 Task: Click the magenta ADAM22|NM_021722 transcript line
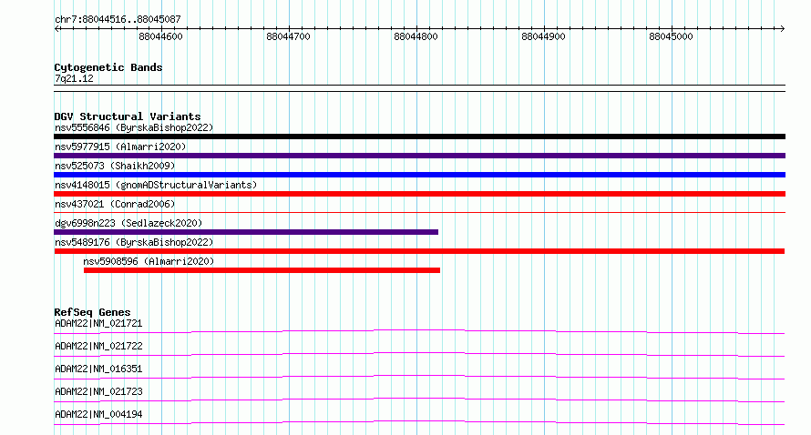click(419, 353)
